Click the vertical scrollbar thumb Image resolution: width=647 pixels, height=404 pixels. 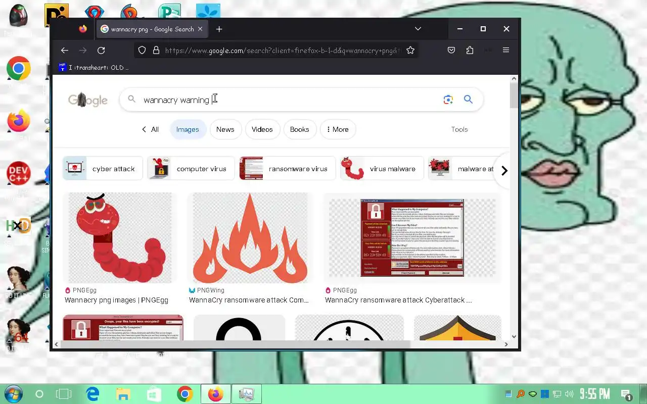pyautogui.click(x=514, y=95)
